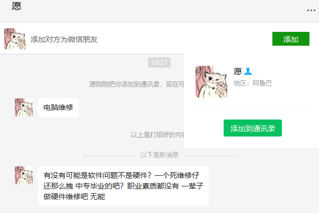Screen dimensions: 319x213
Task: Click the 以下是新消息 divider label
Action: coord(159,155)
